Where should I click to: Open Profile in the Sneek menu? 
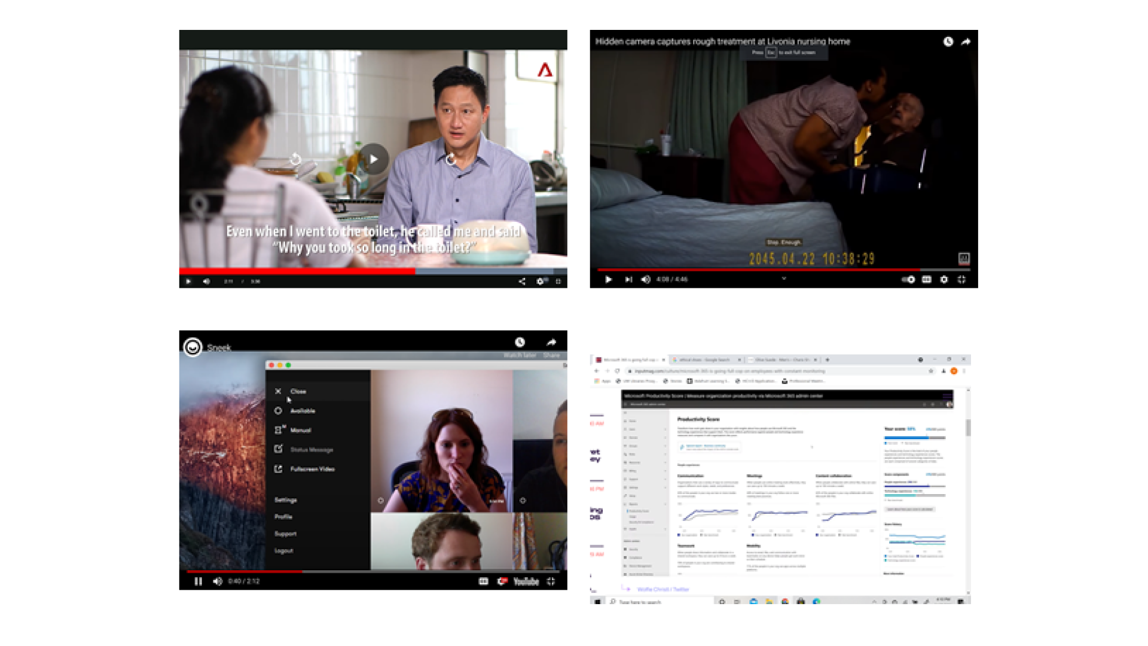(283, 517)
